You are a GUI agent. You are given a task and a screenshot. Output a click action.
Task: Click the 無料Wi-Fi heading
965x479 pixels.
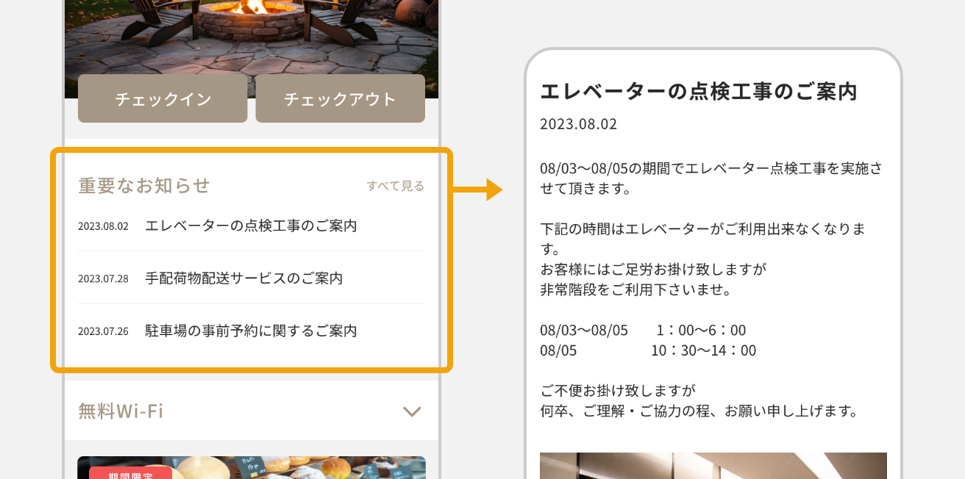click(x=121, y=411)
